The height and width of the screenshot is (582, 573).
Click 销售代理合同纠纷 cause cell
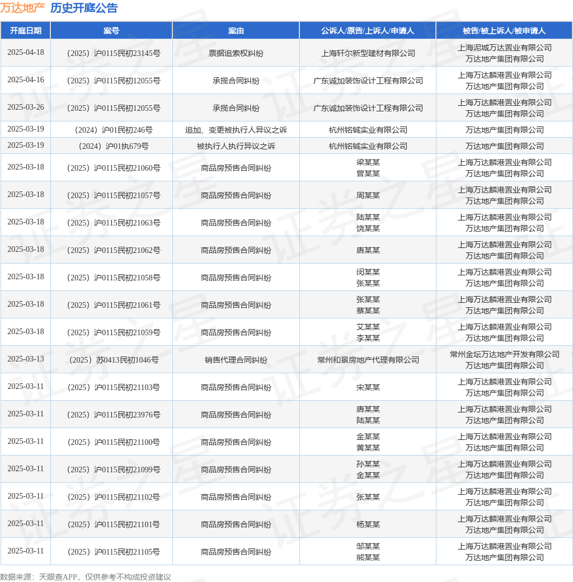pyautogui.click(x=236, y=360)
